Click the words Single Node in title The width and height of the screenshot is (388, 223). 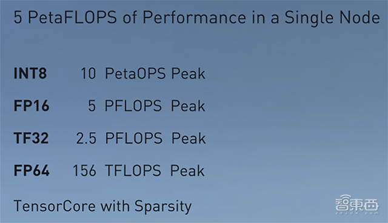coord(332,18)
